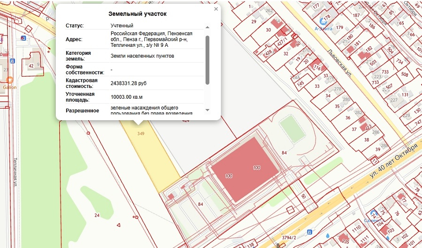Click parcel number 187

[356, 15]
